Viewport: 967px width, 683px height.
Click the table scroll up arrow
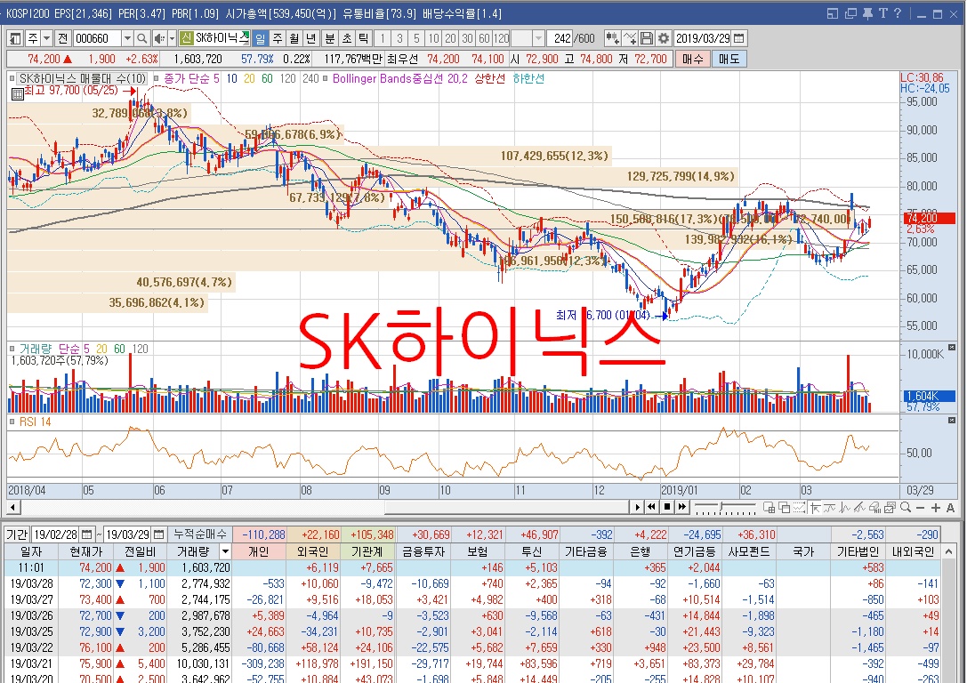point(949,551)
